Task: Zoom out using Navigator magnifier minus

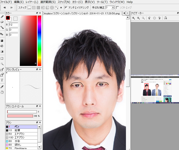Action: [x=138, y=18]
